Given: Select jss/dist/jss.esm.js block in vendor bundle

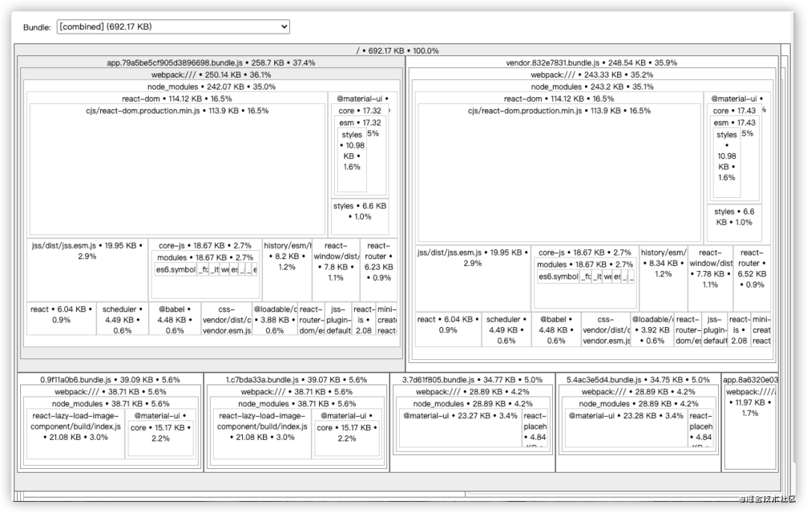Looking at the screenshot, I should pos(472,277).
